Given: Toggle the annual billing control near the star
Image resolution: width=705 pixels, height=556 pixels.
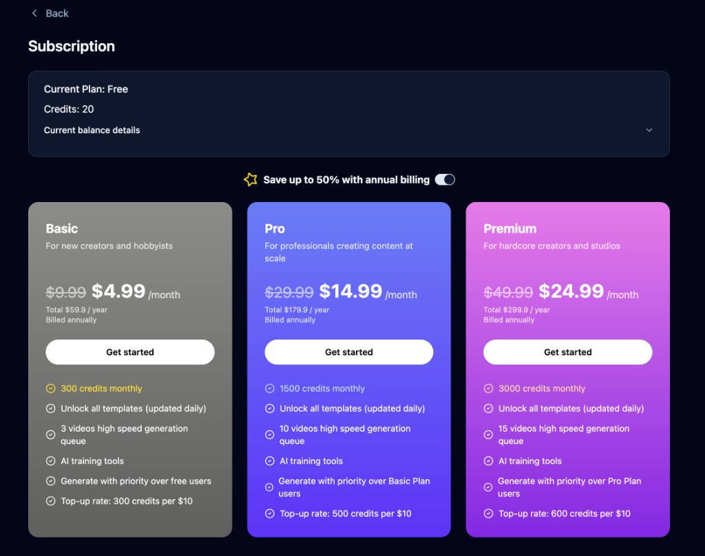Looking at the screenshot, I should pos(445,179).
